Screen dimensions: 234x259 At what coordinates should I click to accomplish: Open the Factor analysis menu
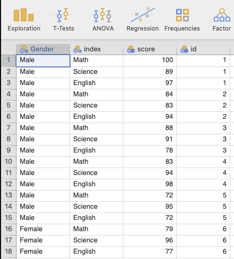[x=222, y=20]
